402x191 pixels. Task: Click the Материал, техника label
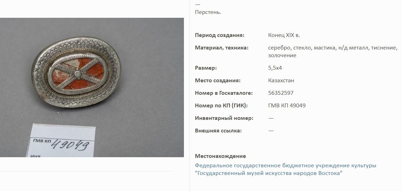(x=222, y=48)
